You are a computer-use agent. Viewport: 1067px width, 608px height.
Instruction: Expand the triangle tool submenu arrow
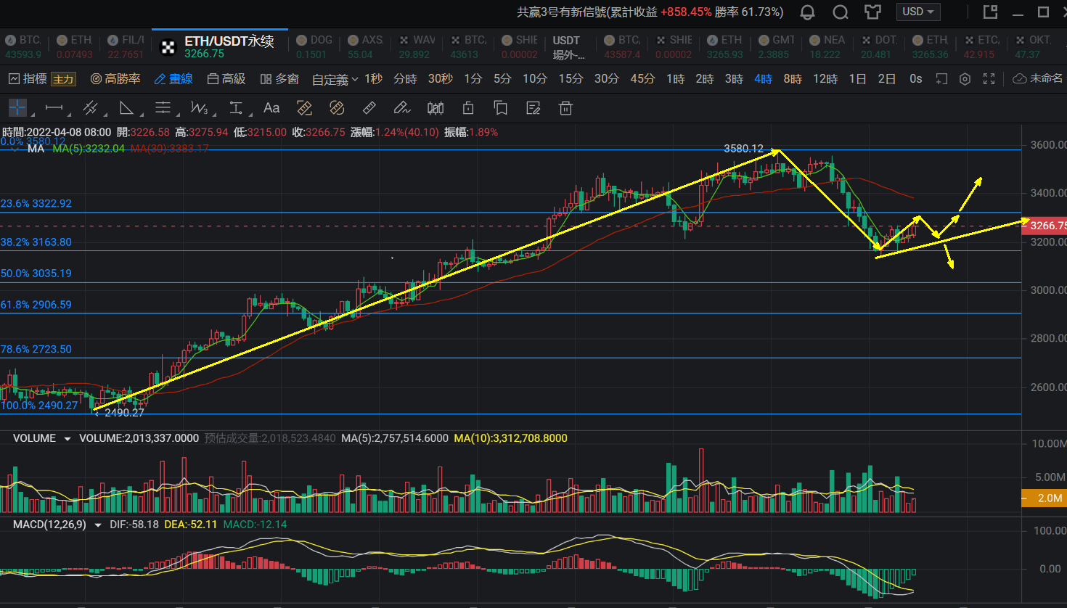141,115
